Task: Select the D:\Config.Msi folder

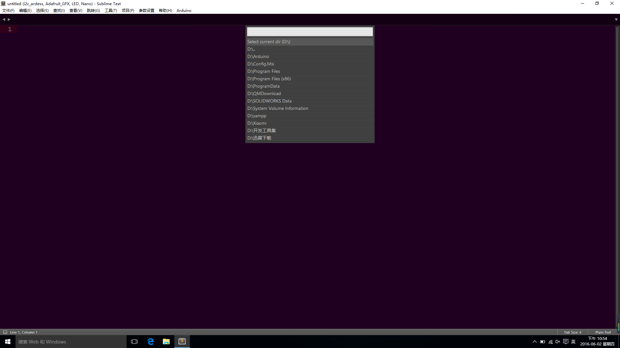Action: 310,64
